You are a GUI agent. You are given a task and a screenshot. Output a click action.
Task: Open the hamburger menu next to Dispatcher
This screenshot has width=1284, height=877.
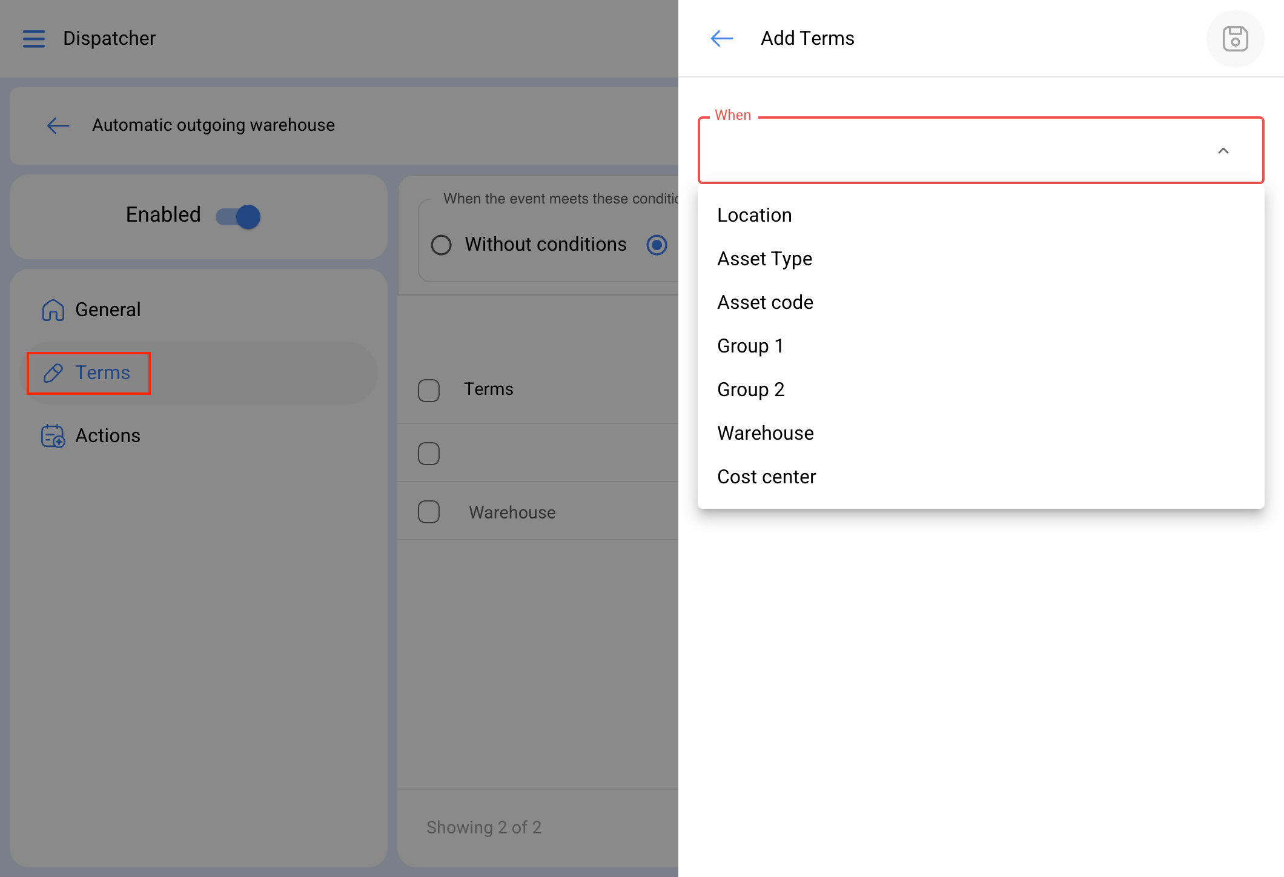point(34,39)
